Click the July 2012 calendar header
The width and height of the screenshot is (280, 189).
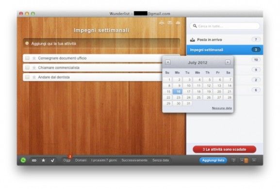coord(198,63)
